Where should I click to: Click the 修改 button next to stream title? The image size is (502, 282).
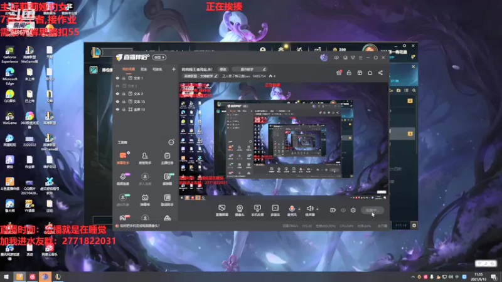[x=223, y=69]
